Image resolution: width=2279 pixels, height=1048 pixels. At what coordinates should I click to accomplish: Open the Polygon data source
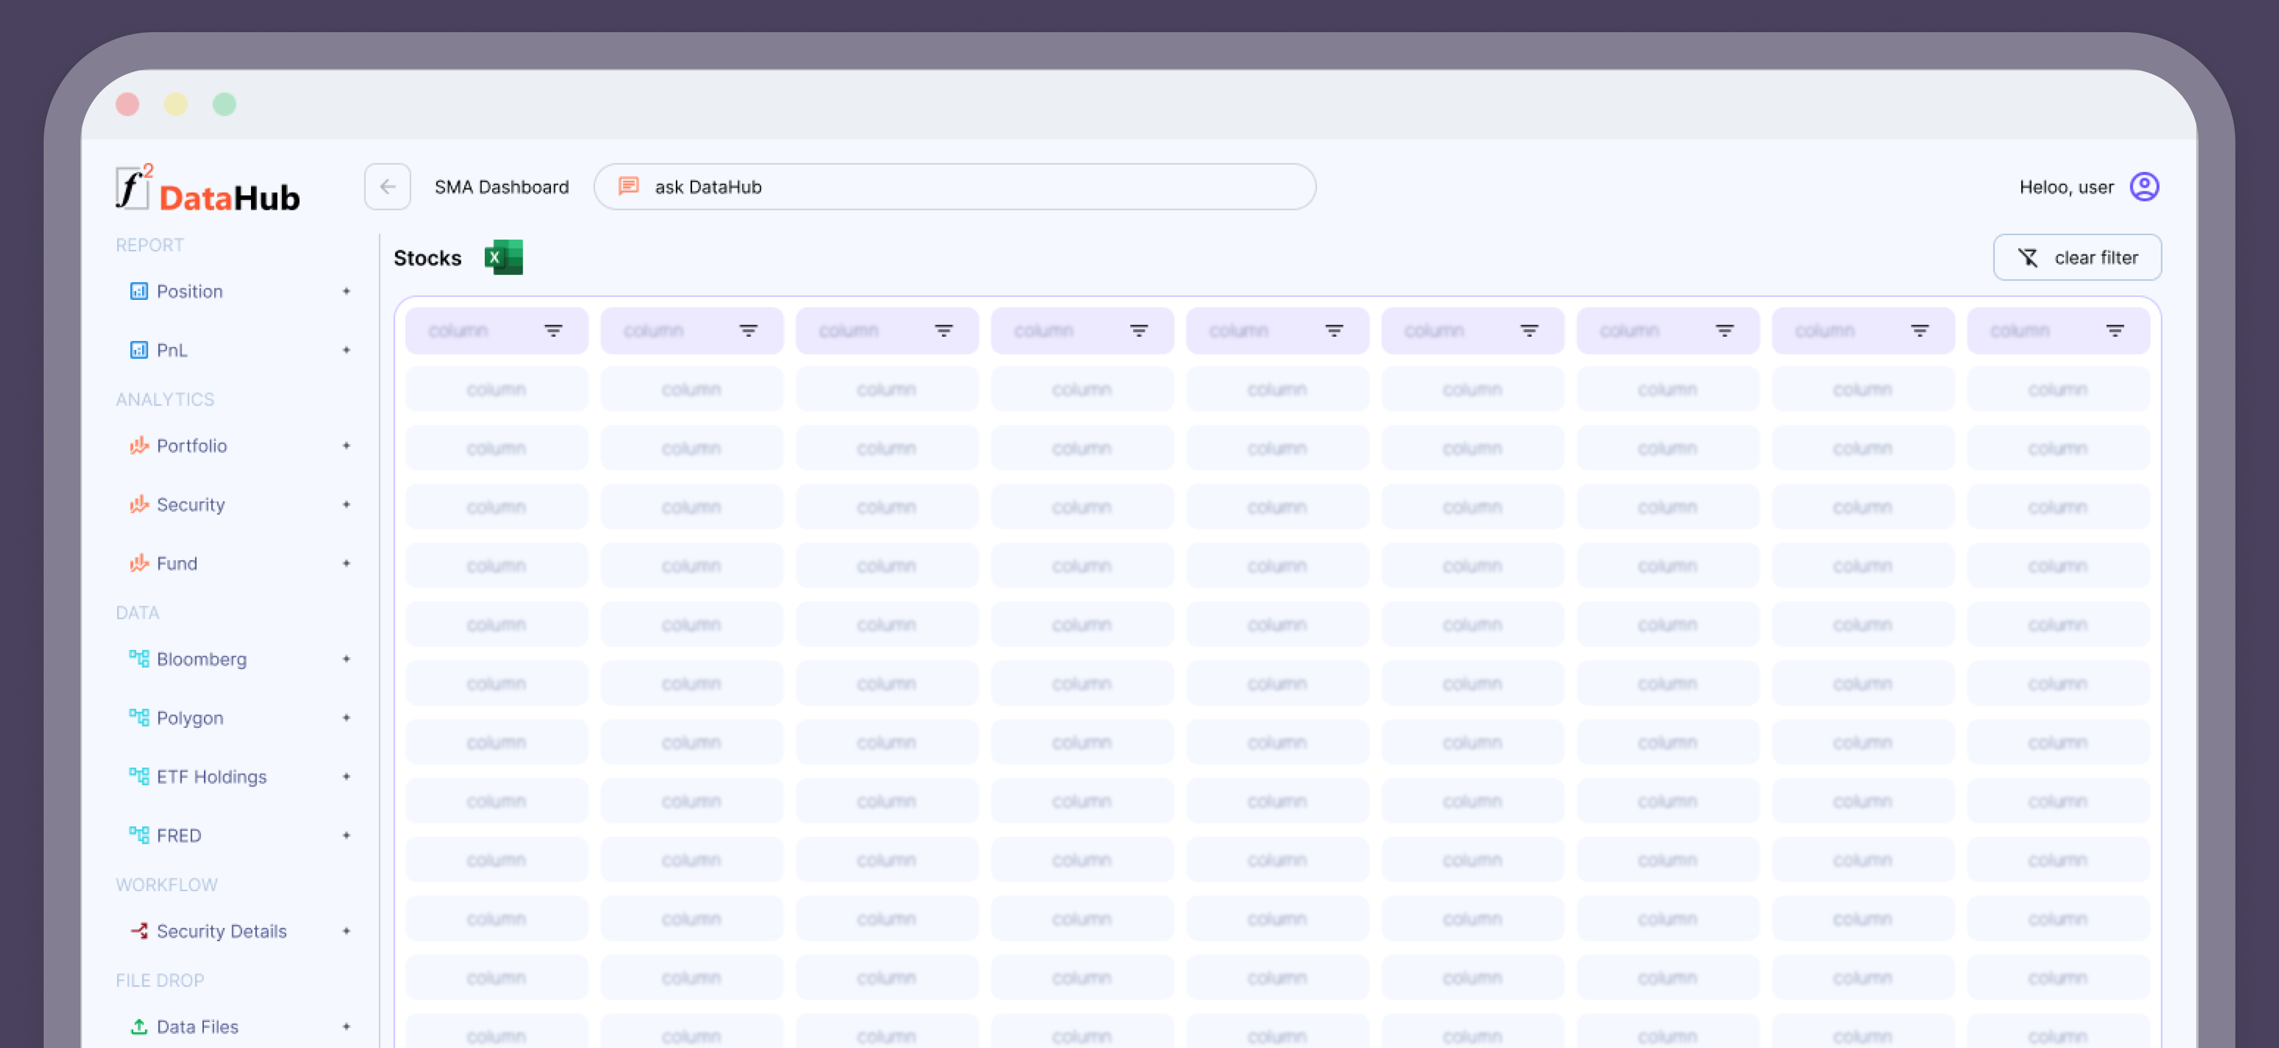pyautogui.click(x=190, y=718)
